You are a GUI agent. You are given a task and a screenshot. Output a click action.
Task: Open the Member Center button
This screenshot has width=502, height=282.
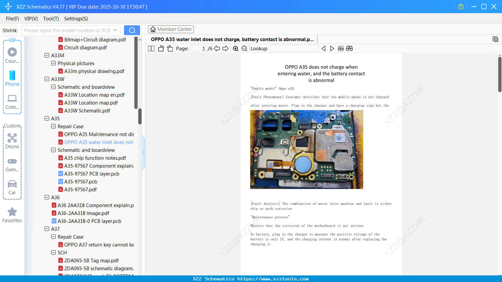pos(171,29)
